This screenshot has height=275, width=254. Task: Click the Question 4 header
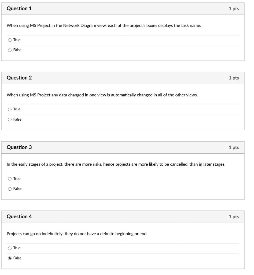pos(19,216)
